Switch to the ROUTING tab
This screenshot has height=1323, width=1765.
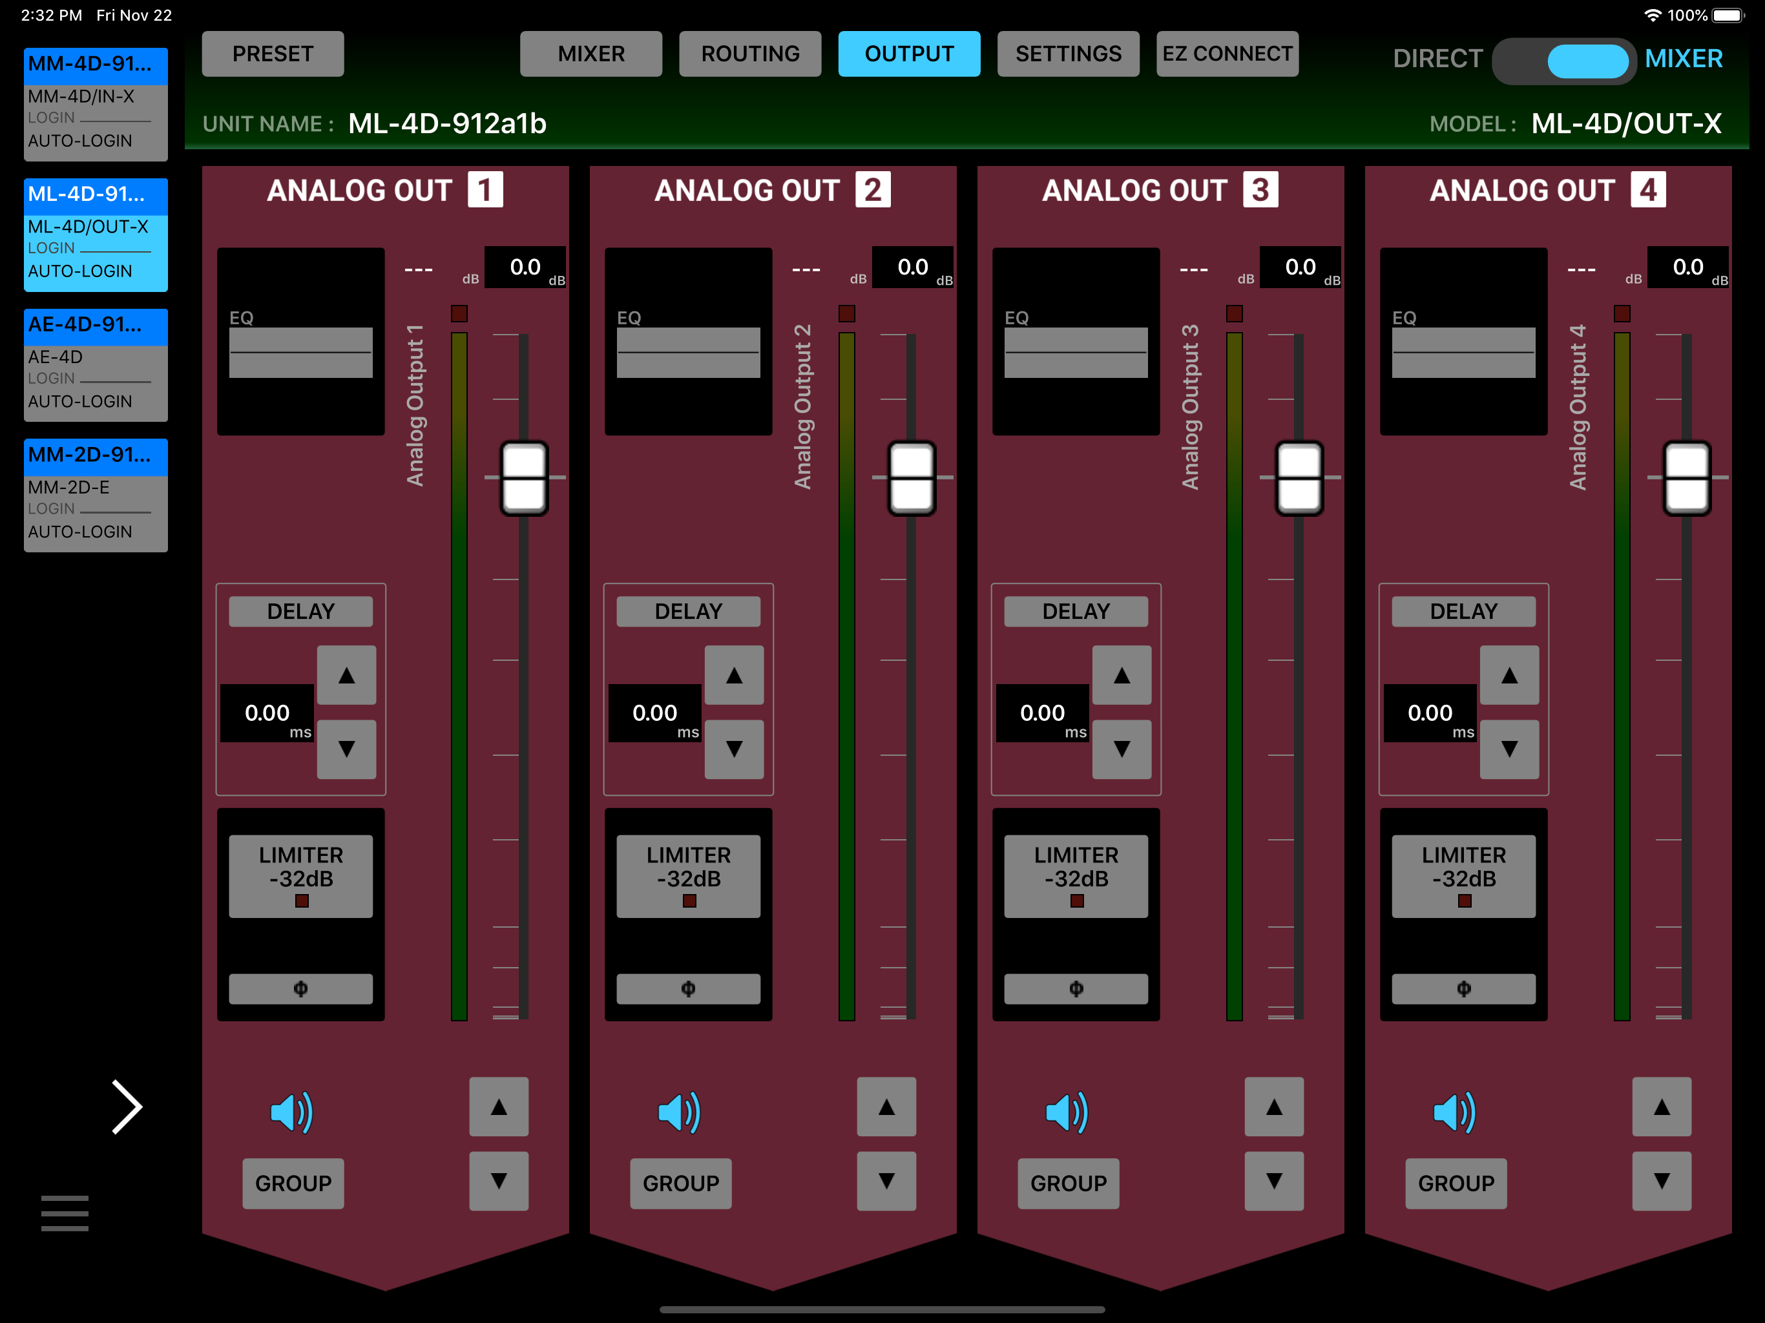coord(750,54)
